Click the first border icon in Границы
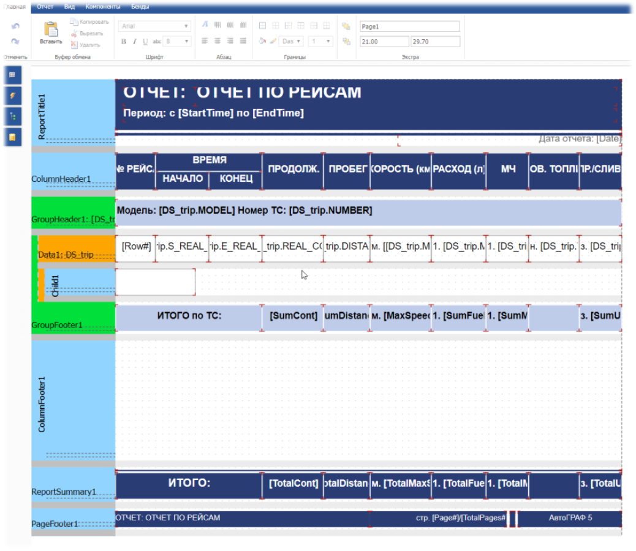The image size is (636, 551). [x=262, y=26]
